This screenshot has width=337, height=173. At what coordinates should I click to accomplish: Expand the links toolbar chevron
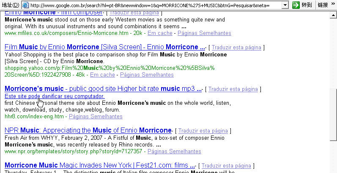point(333,4)
